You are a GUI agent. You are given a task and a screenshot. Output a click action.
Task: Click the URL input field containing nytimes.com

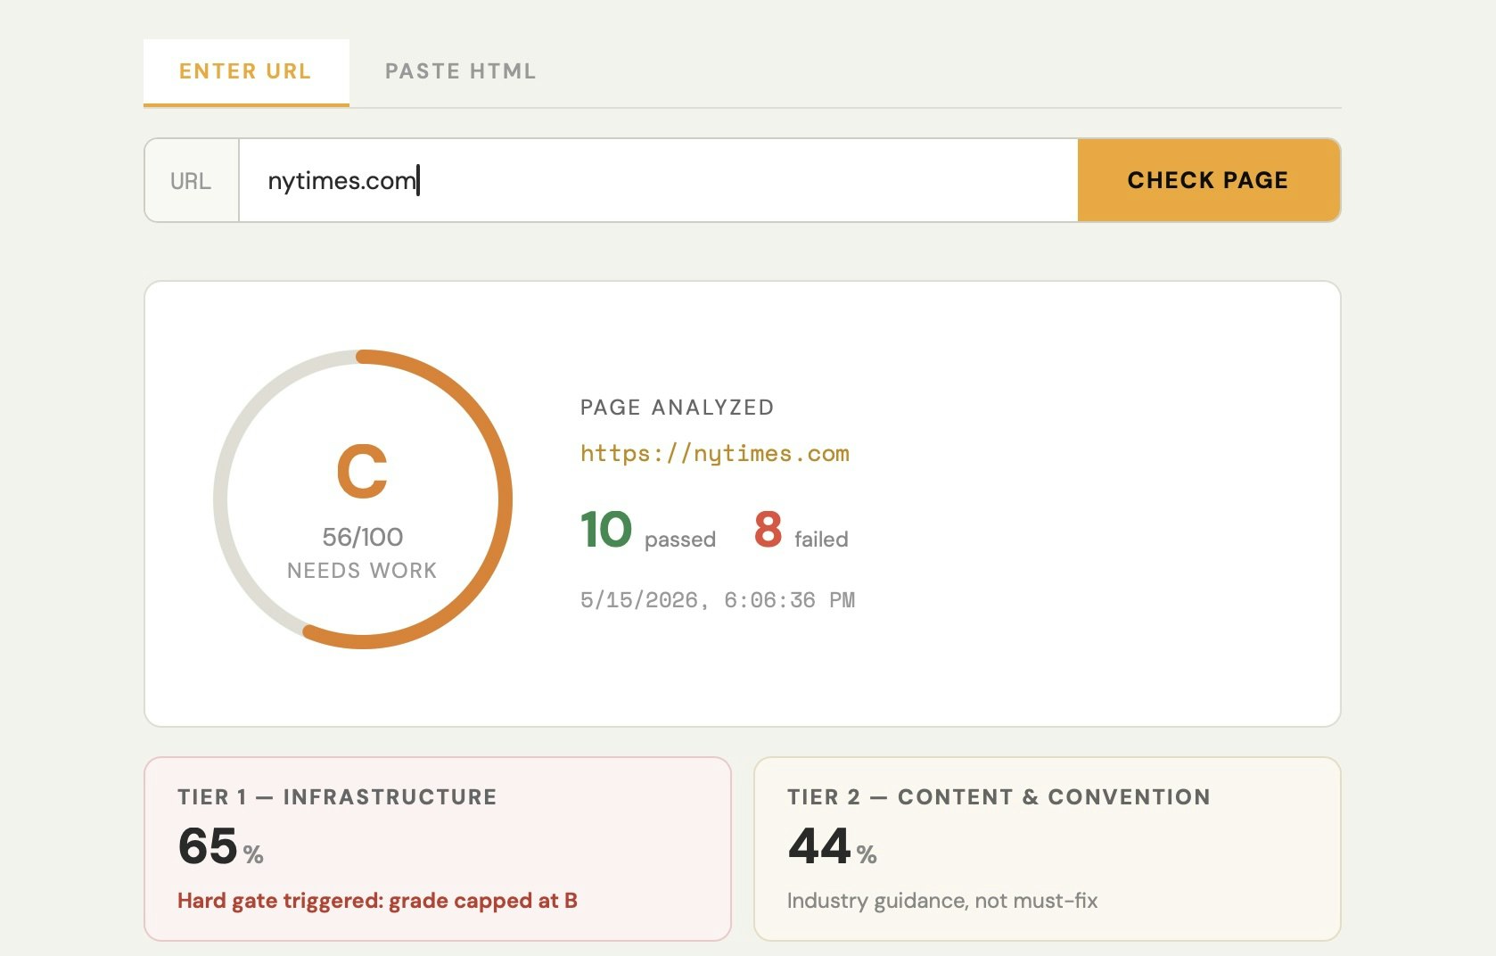[658, 180]
